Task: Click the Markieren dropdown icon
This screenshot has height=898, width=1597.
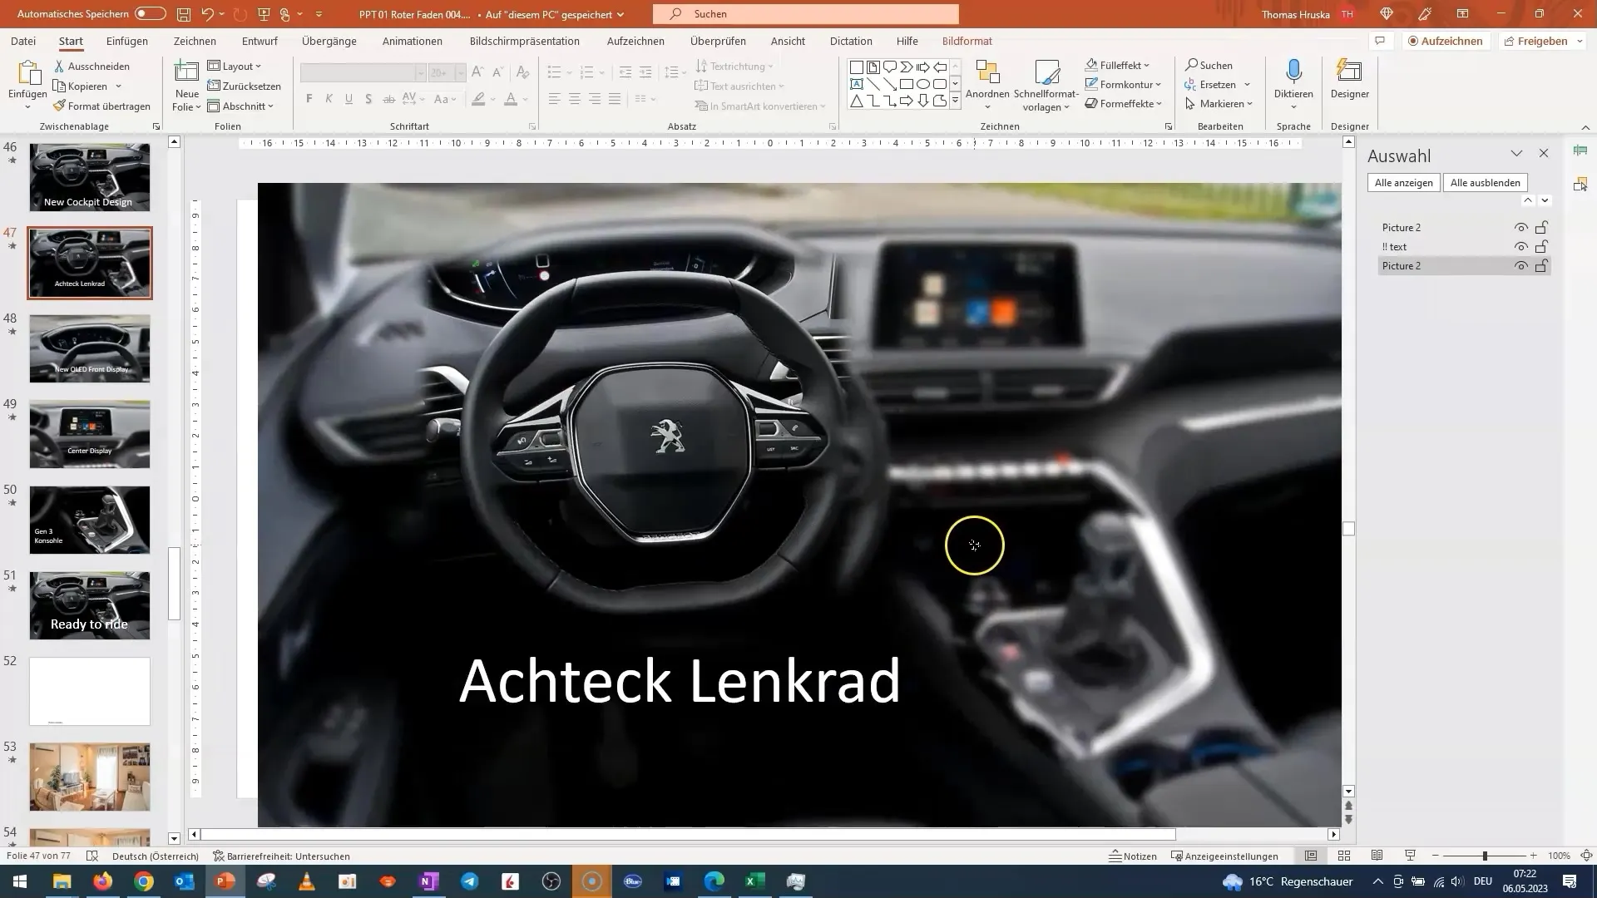Action: 1252,103
